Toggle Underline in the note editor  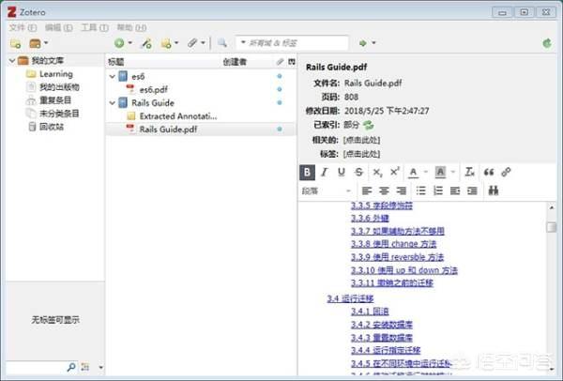pos(342,173)
